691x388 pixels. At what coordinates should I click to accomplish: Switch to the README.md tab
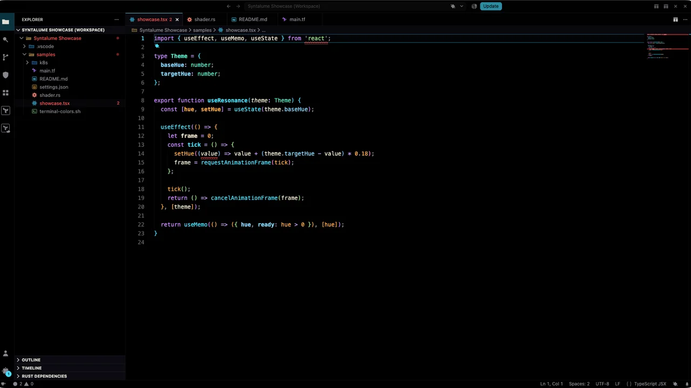253,19
